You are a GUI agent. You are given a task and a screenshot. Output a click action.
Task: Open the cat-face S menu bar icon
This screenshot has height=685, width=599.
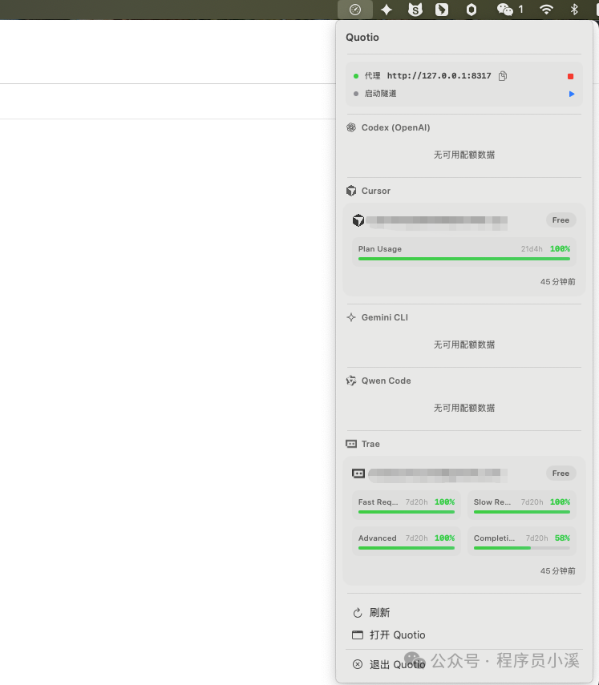point(415,10)
